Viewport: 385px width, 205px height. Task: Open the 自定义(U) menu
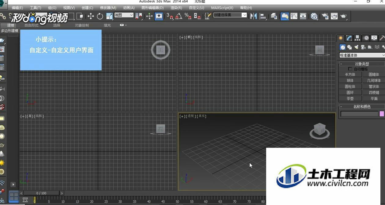click(196, 8)
